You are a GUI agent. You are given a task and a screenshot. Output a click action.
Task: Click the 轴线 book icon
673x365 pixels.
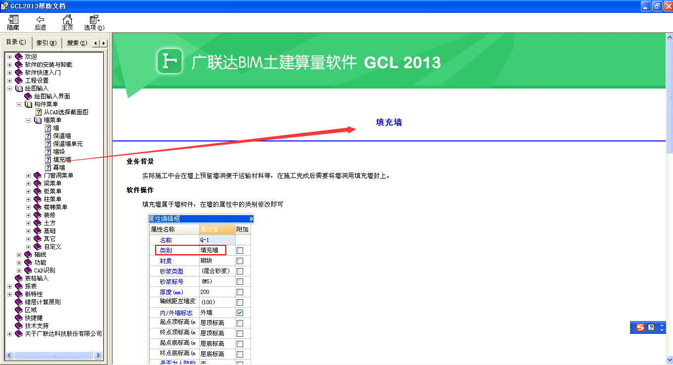pos(28,255)
